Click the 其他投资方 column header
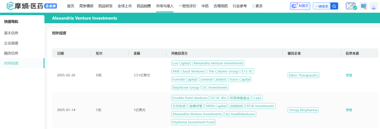 pyautogui.click(x=179, y=53)
